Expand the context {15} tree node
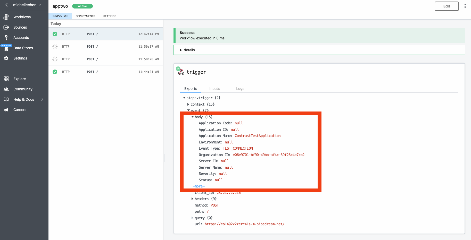This screenshot has width=471, height=240. coord(188,104)
